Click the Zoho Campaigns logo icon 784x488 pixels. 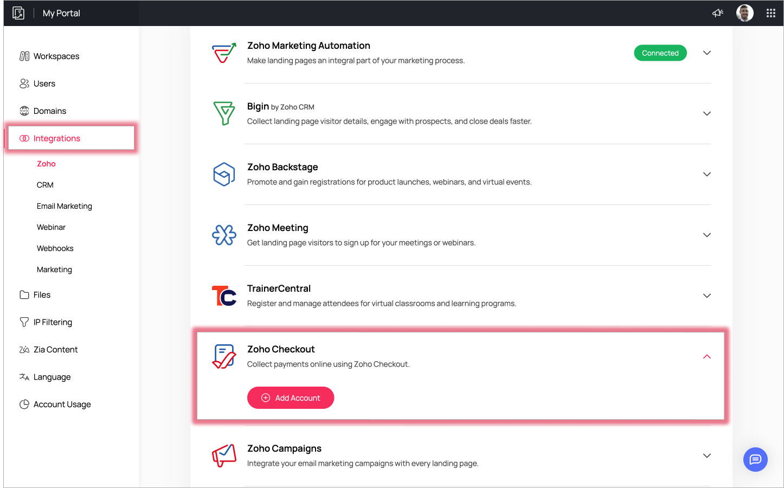coord(224,455)
